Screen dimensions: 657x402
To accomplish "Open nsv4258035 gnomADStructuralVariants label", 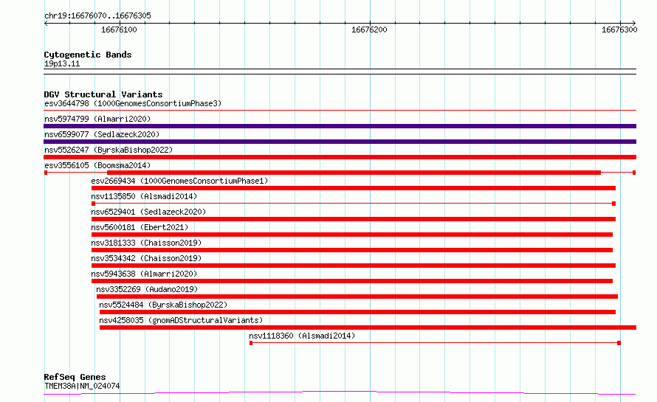I will tap(181, 320).
